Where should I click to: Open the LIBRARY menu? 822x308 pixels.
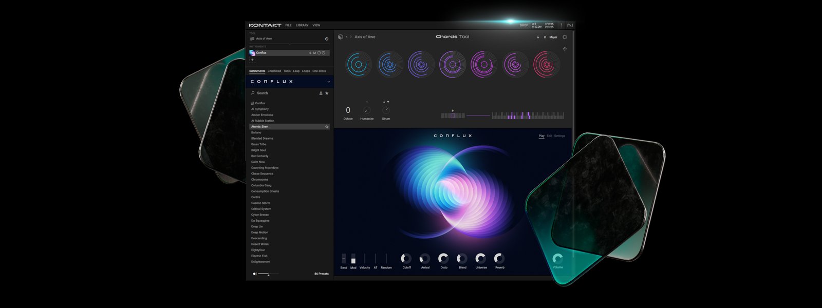(x=302, y=25)
